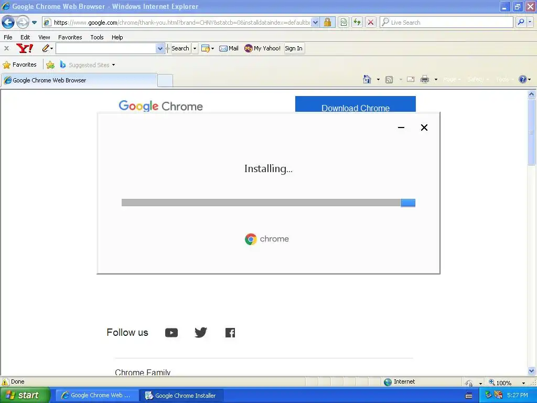Open Yahoo Mail from the toolbar

tap(229, 48)
